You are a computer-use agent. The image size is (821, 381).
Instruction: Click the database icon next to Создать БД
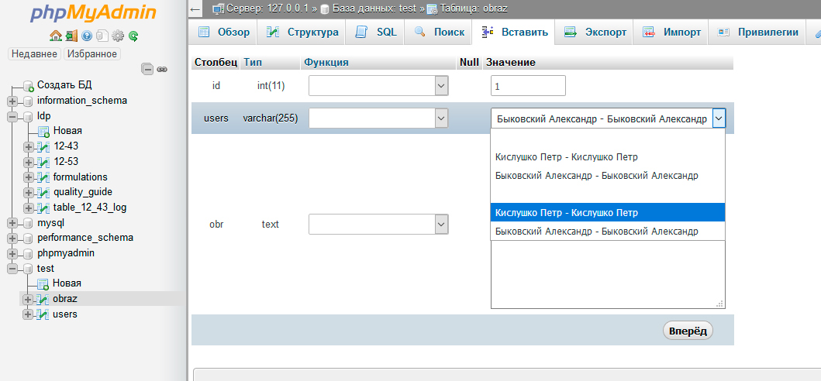pos(29,86)
